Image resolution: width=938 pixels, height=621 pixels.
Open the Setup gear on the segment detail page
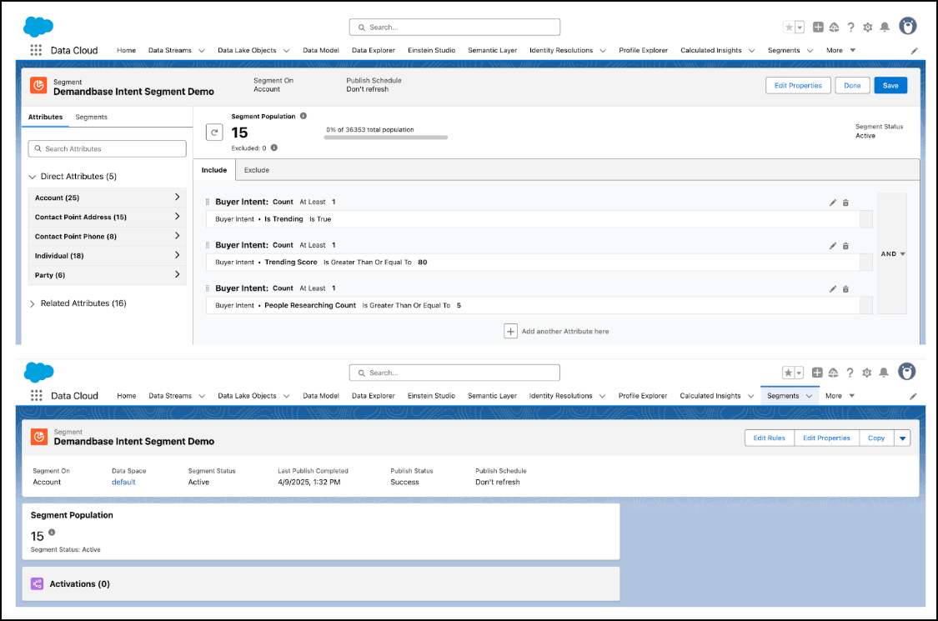[x=867, y=373]
